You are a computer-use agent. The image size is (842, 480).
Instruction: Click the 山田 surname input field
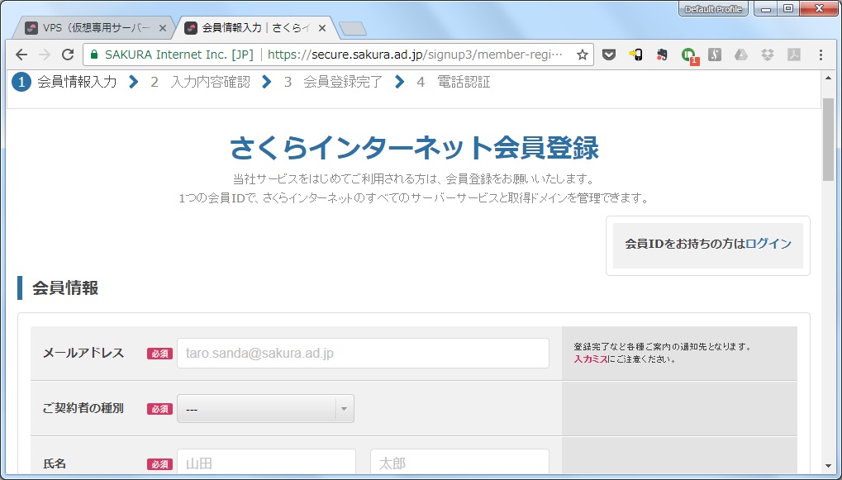click(266, 463)
